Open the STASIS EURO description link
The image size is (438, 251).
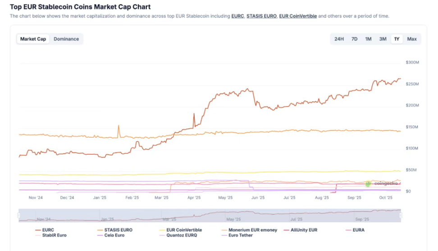click(261, 16)
